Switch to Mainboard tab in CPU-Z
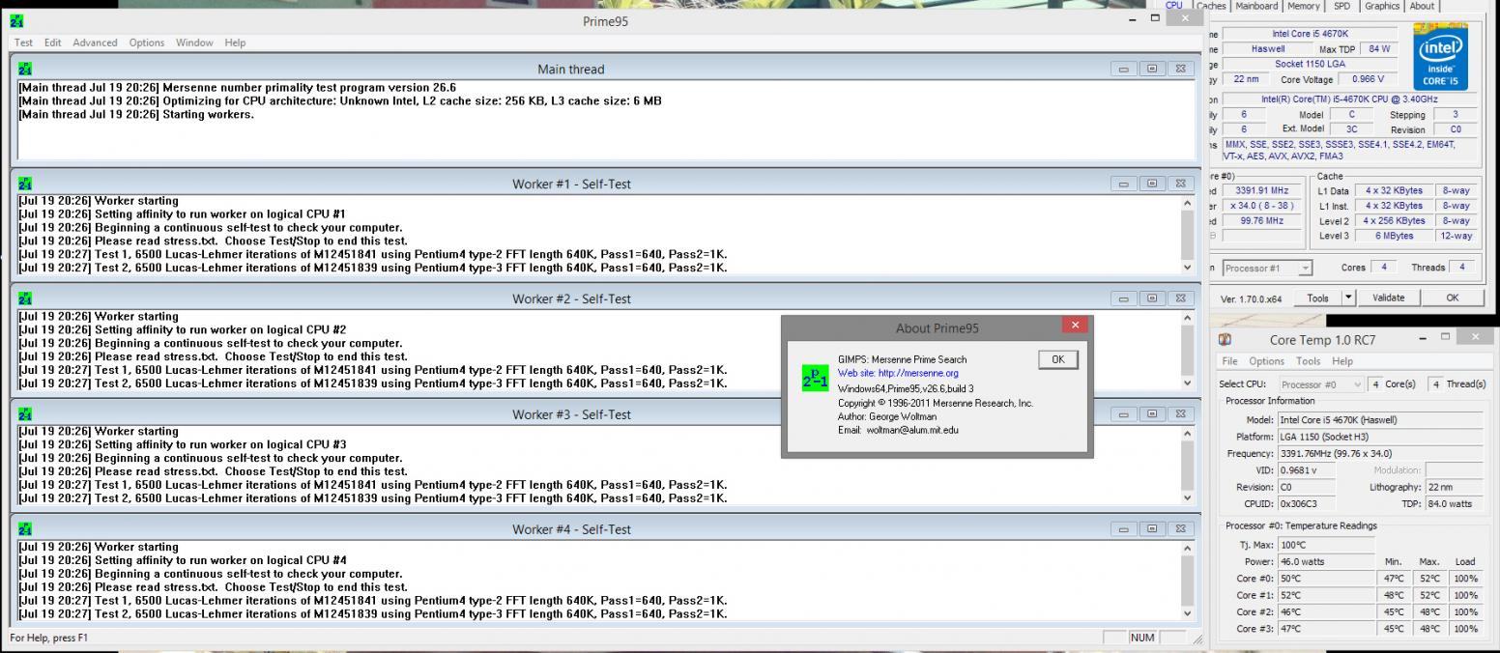This screenshot has height=653, width=1500. [1256, 6]
